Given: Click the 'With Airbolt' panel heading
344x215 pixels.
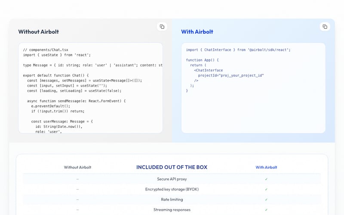Looking at the screenshot, I should coord(197,32).
